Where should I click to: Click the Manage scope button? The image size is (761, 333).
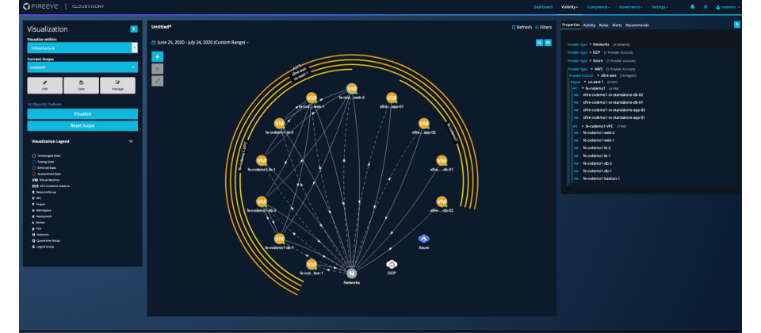(117, 86)
